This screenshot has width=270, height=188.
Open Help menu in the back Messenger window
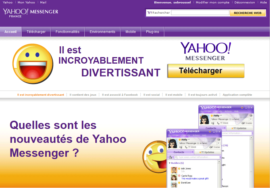[x=236, y=111]
